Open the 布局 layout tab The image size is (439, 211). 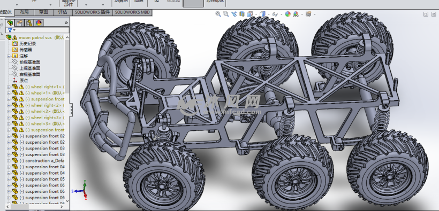click(24, 12)
